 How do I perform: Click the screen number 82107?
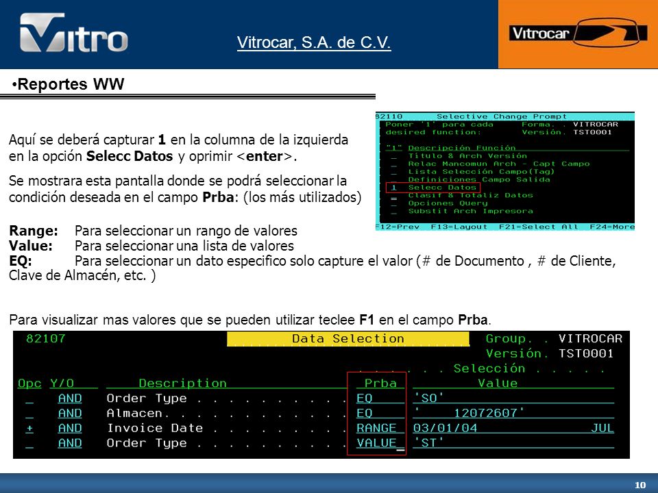[x=46, y=339]
